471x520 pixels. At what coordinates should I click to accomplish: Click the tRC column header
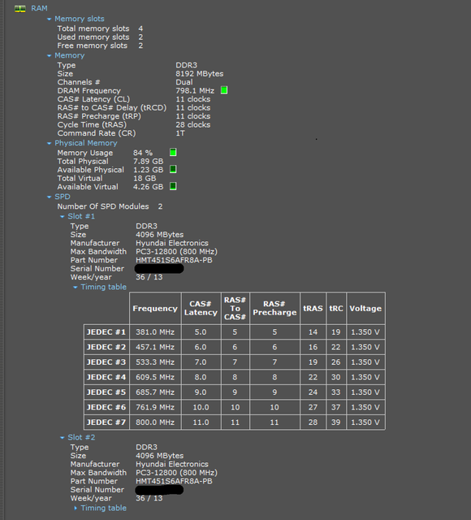pyautogui.click(x=336, y=309)
